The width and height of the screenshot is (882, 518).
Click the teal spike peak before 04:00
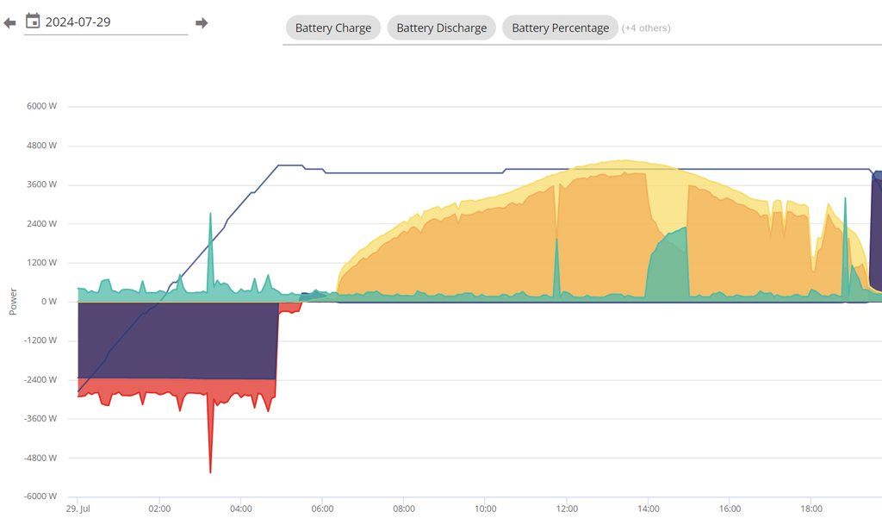tap(210, 216)
